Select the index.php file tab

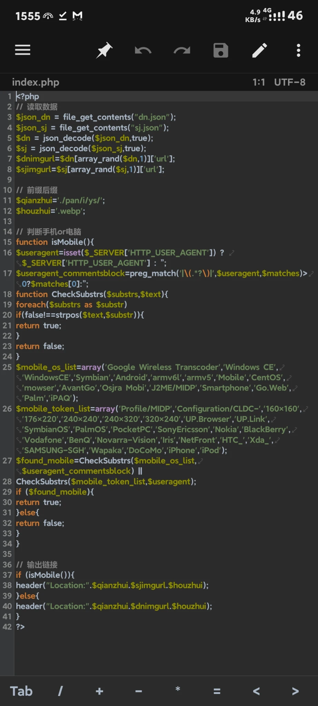[36, 82]
